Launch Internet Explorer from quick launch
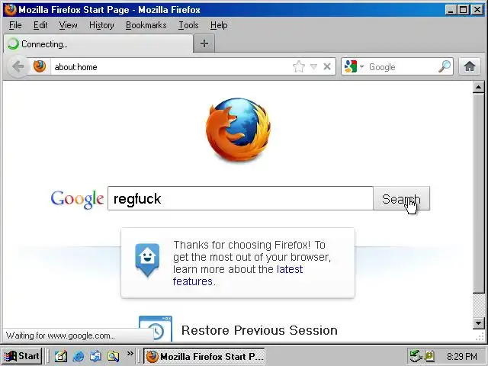The height and width of the screenshot is (366, 488). (79, 356)
